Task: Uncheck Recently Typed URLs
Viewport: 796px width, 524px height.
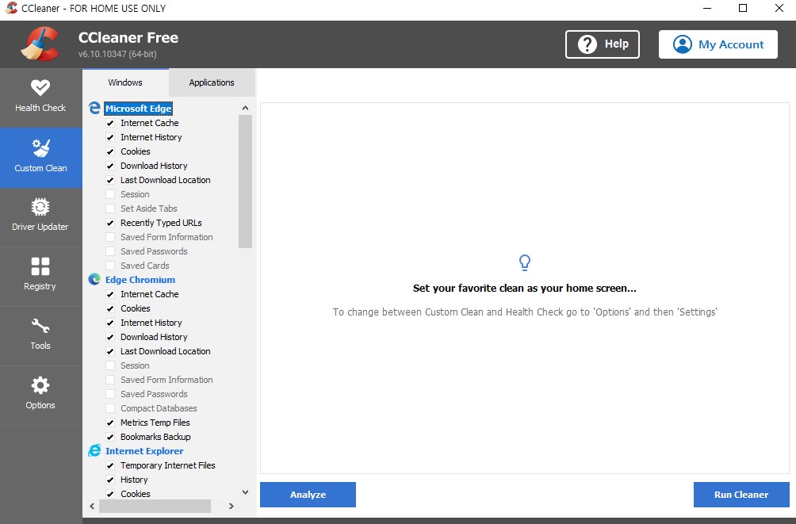Action: click(x=110, y=223)
